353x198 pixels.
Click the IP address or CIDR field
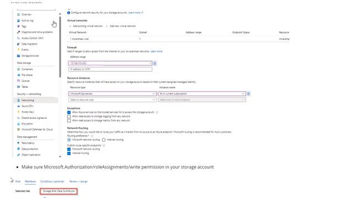(x=110, y=69)
